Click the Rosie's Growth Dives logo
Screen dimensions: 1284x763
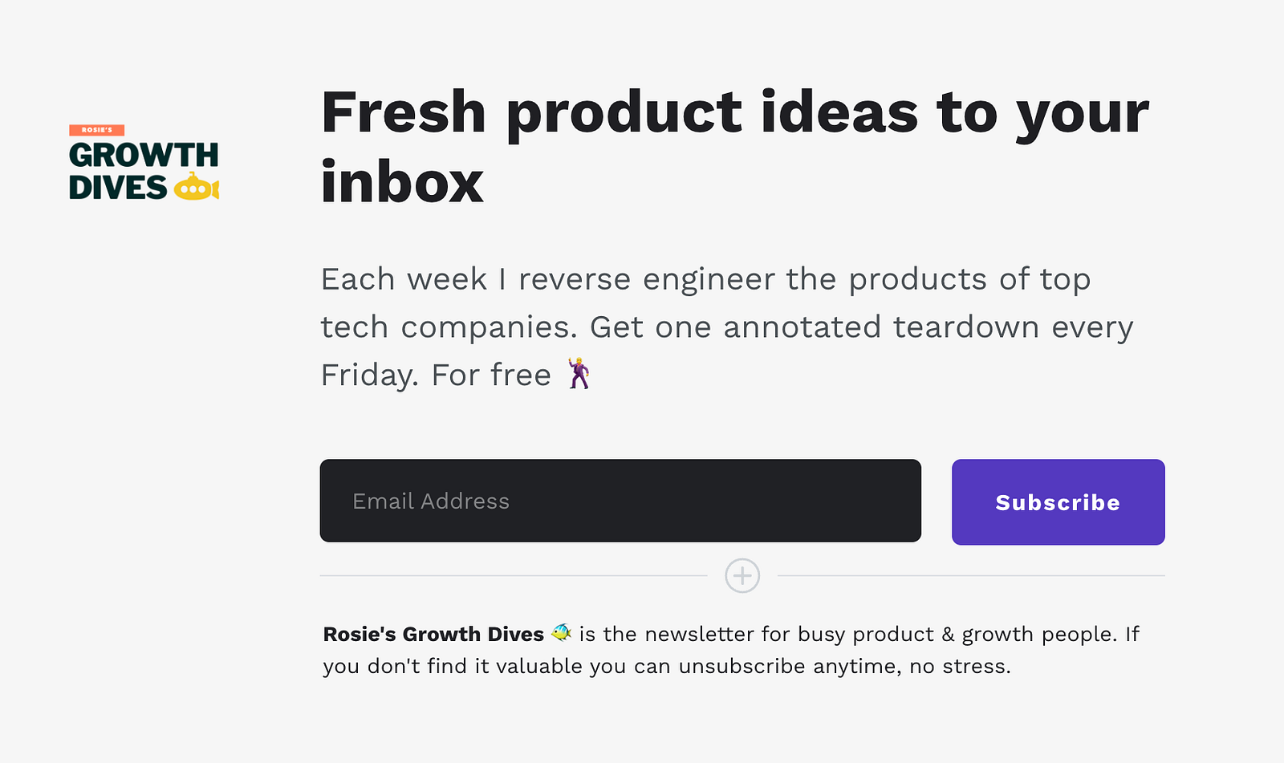point(144,162)
